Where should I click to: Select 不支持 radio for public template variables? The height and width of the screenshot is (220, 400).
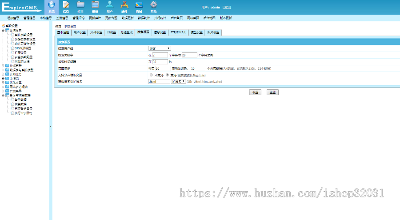tap(151, 75)
